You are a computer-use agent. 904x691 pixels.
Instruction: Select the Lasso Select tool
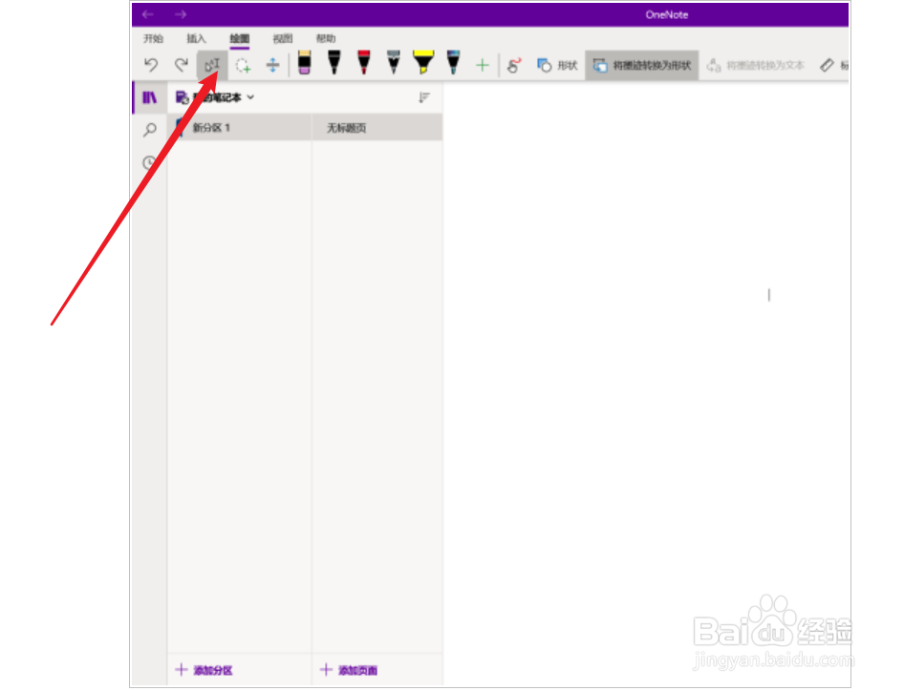tap(243, 65)
